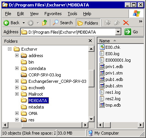Screen dimensions: 146x138
Task: Open the Tools menu
Action: tap(72, 14)
